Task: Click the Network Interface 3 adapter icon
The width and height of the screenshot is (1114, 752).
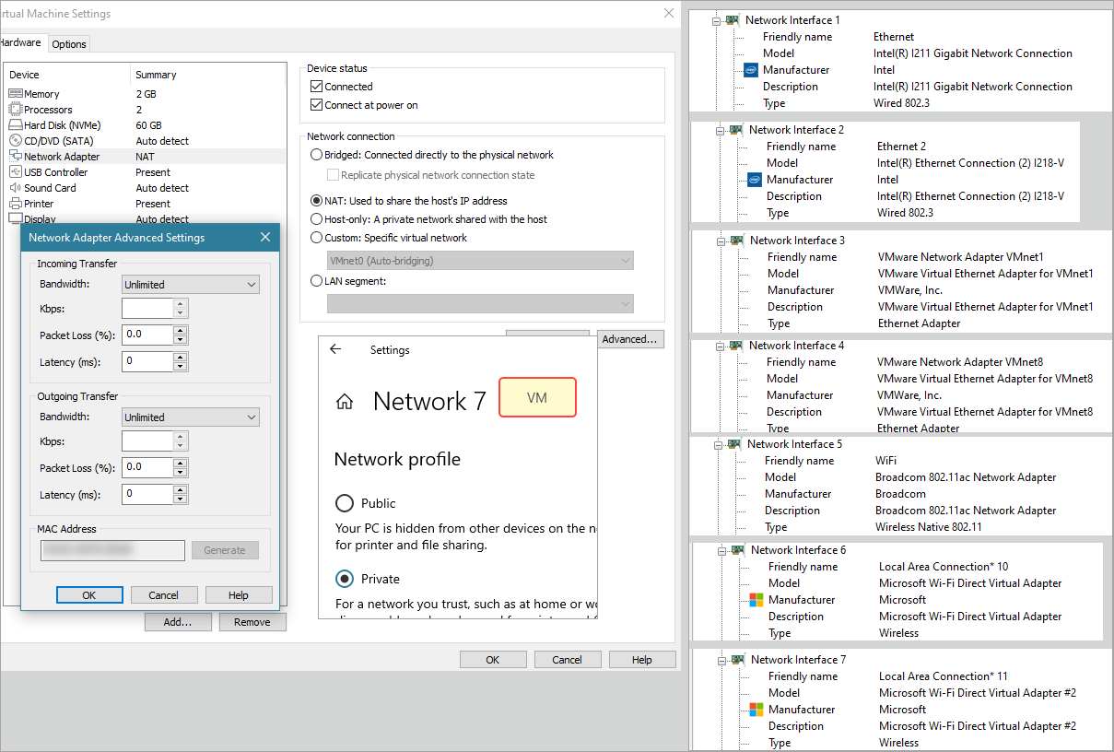Action: [737, 241]
